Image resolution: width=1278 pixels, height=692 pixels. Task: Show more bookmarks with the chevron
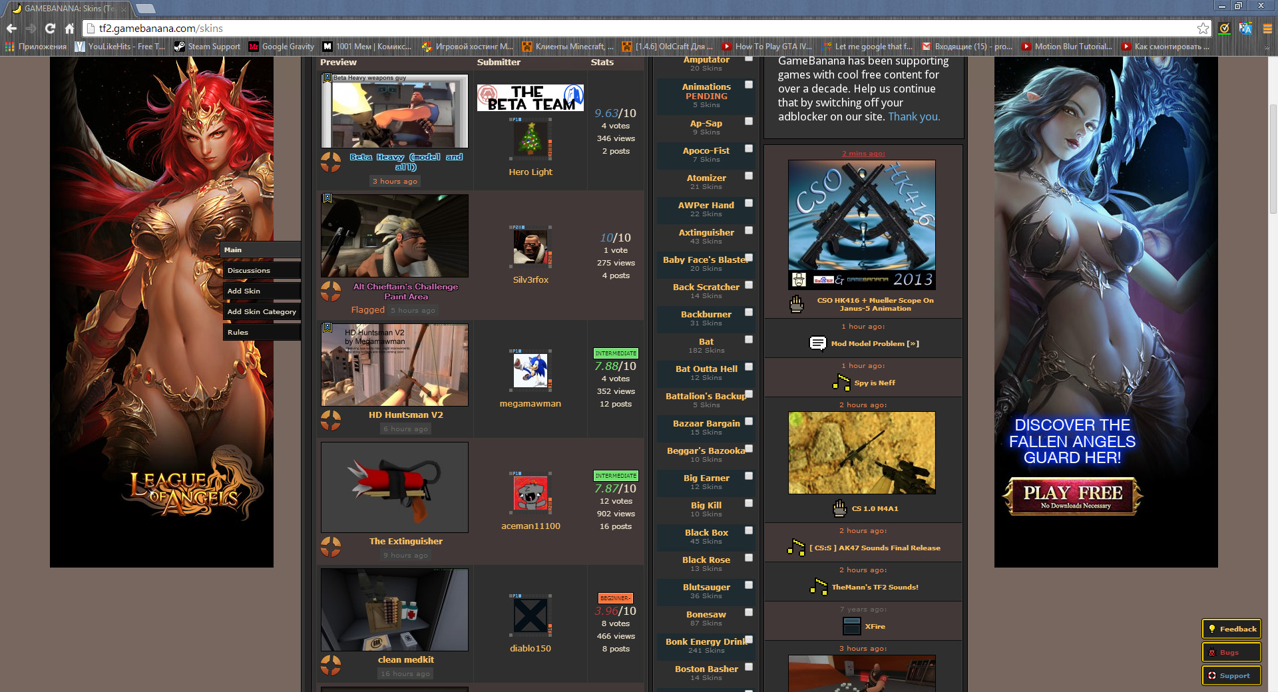[1267, 47]
